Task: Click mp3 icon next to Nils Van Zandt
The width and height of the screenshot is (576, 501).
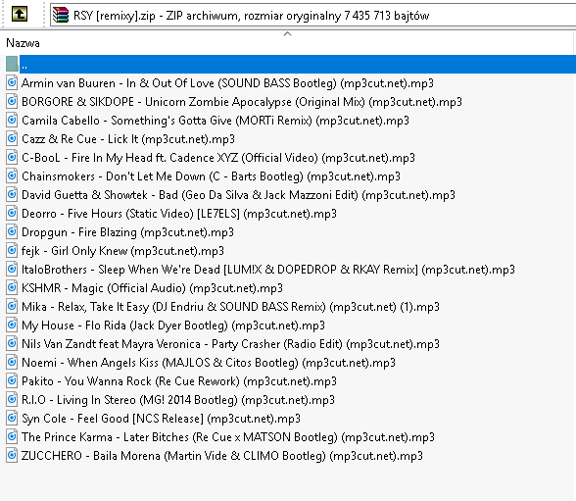Action: pyautogui.click(x=12, y=344)
